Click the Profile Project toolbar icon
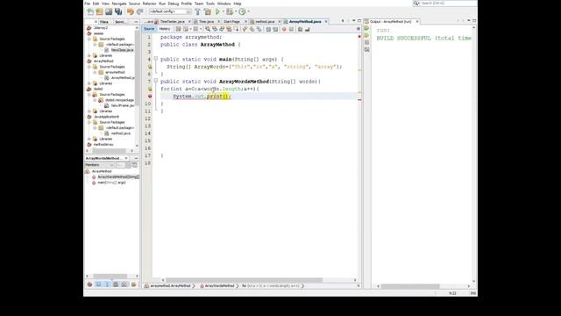Image resolution: width=561 pixels, height=316 pixels. point(242,11)
